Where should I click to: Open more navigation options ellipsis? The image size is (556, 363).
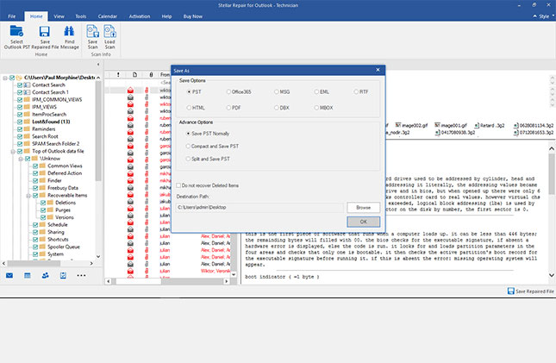coord(81,275)
